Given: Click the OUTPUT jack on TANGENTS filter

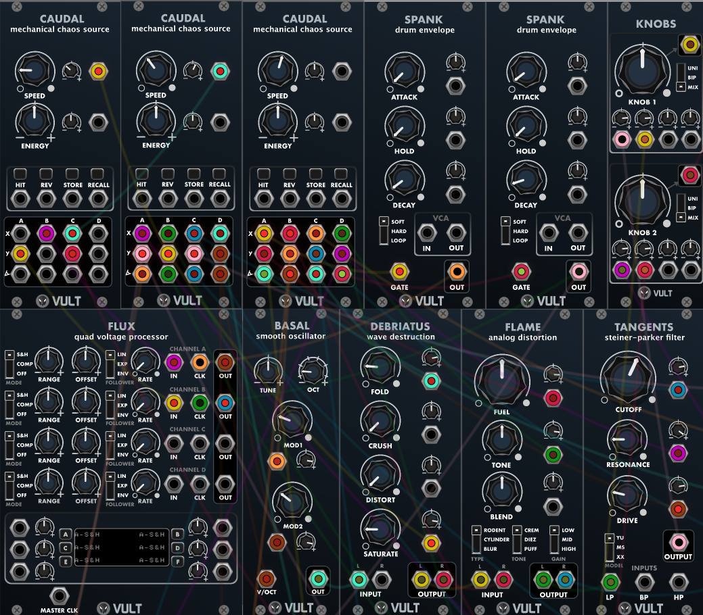Looking at the screenshot, I should click(x=679, y=543).
